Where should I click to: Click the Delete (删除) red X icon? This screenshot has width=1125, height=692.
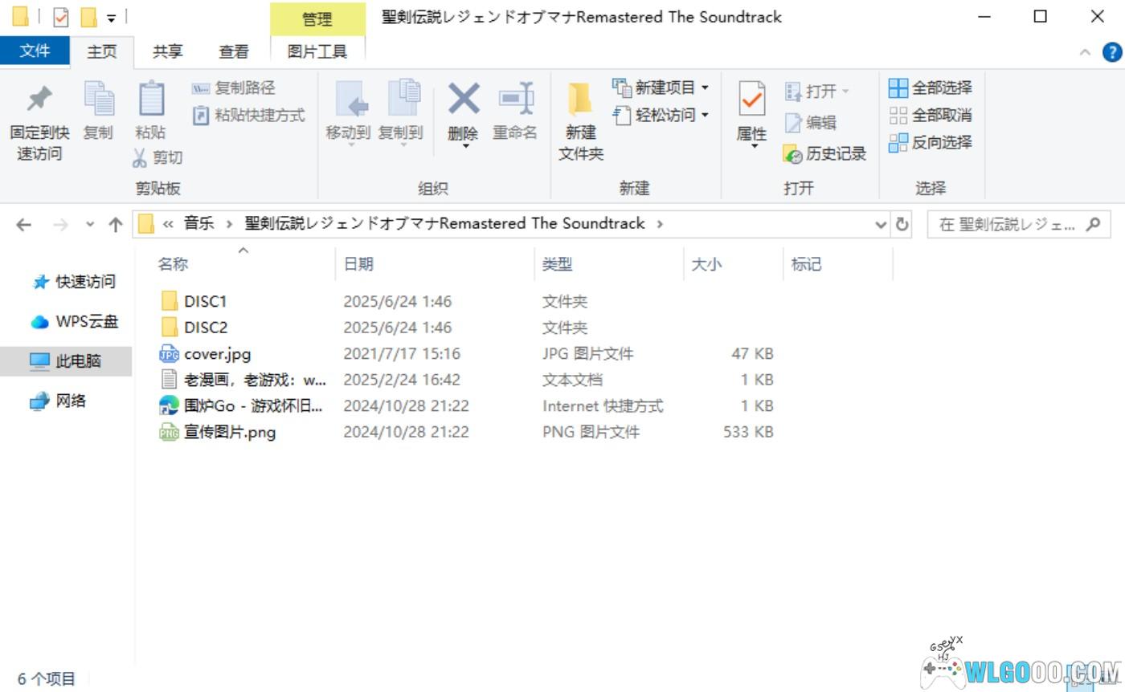pos(463,100)
